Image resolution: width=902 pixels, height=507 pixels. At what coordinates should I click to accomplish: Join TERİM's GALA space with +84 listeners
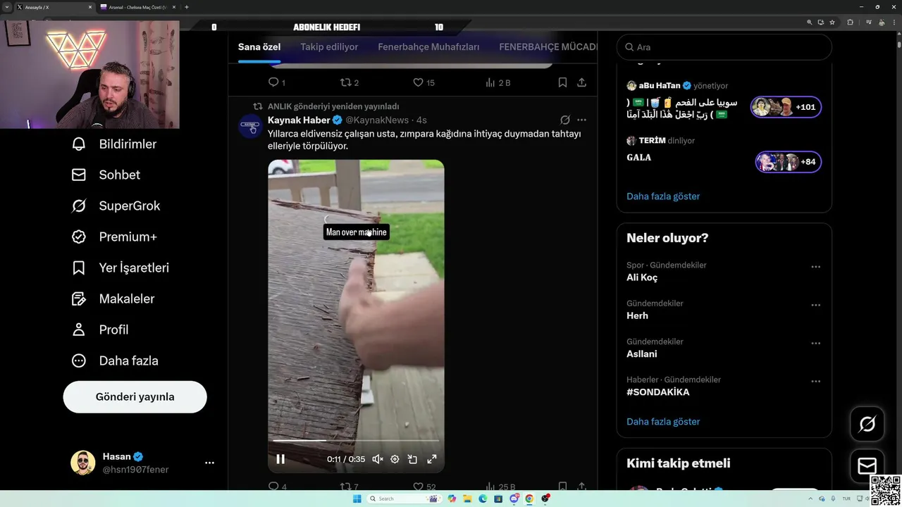tap(788, 162)
